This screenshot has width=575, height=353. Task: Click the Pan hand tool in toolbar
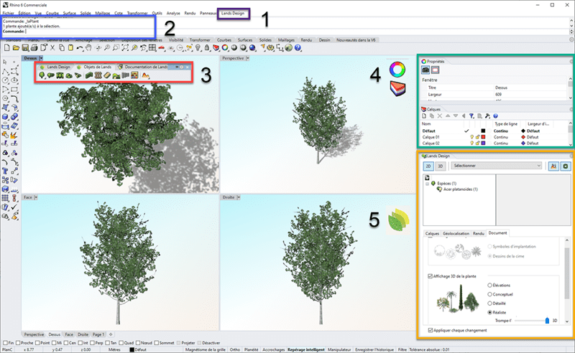click(90, 47)
